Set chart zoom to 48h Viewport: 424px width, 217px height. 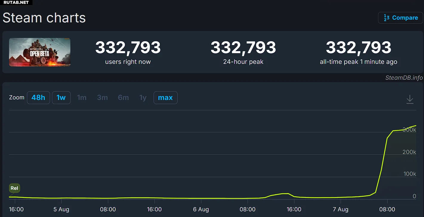(x=38, y=98)
